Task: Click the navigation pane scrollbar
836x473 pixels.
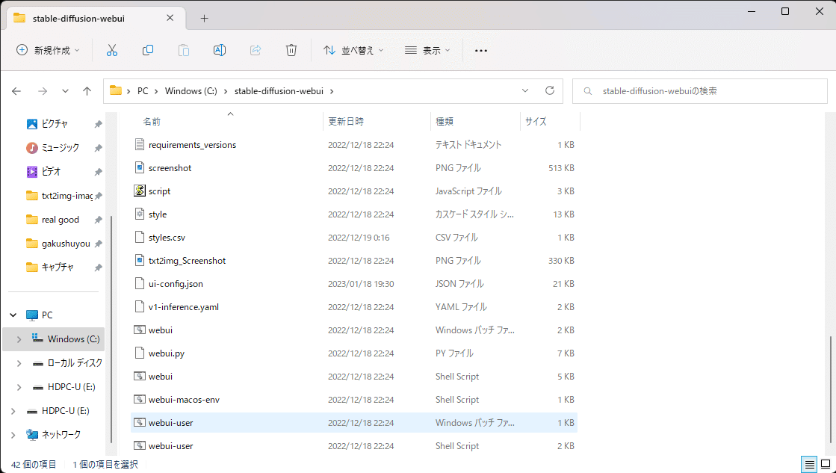Action: pos(111,328)
